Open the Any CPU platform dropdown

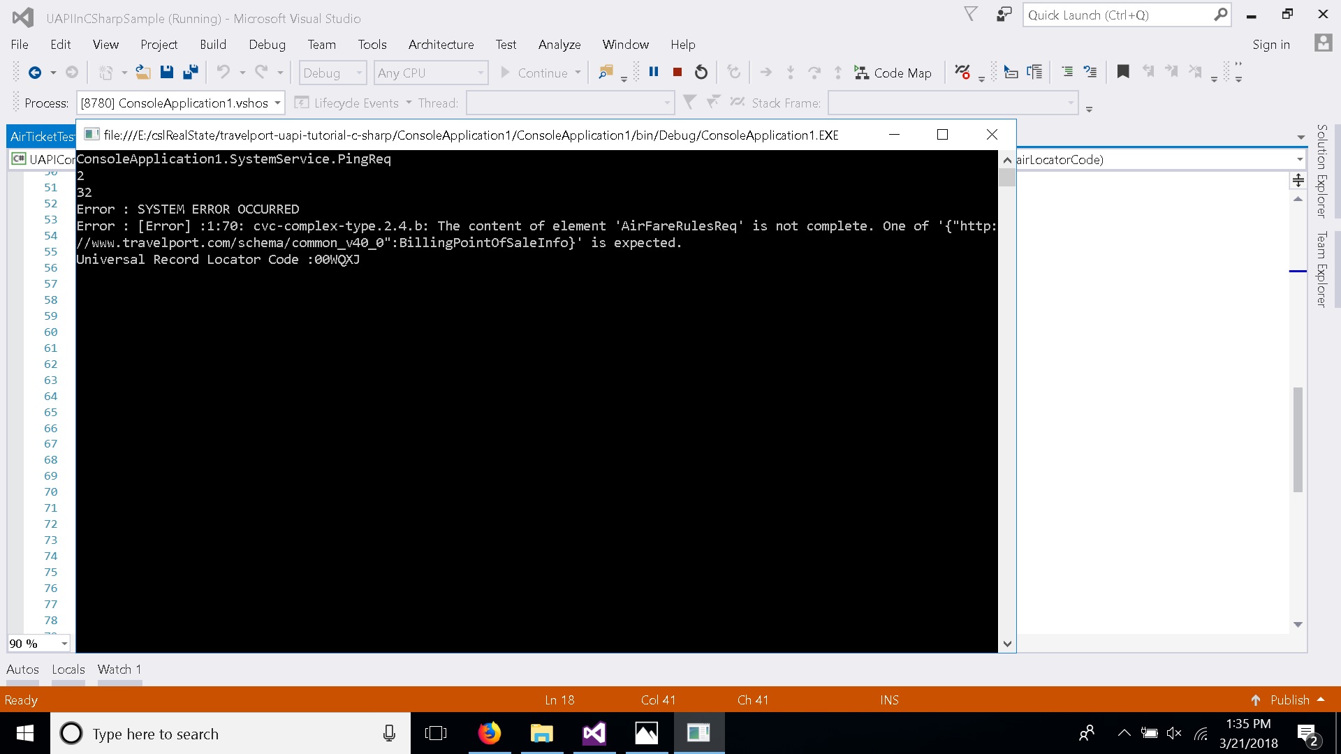pos(430,73)
